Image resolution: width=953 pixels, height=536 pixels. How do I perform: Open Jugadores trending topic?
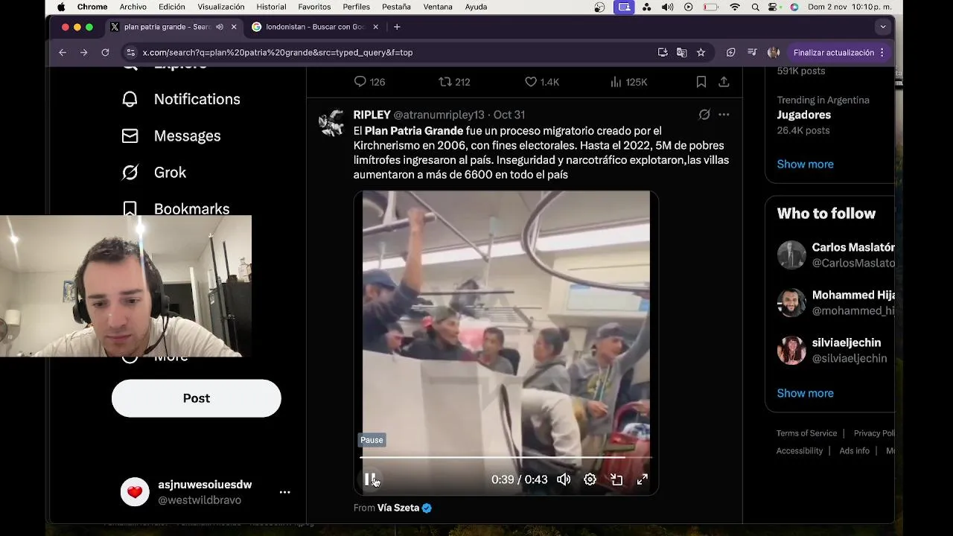[x=804, y=115]
